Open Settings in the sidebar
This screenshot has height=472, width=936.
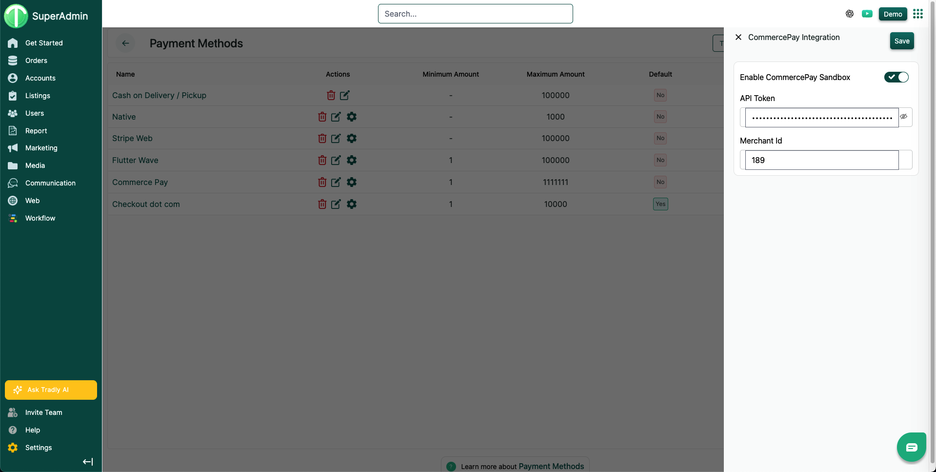tap(39, 448)
